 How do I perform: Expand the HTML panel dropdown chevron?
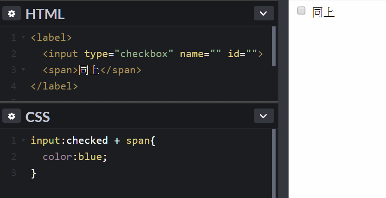tap(264, 13)
